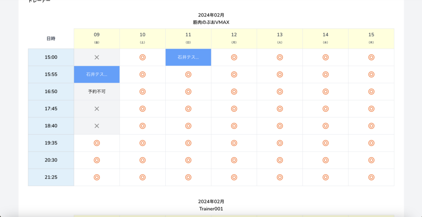Click the 予約不可 cell at 16:50
The width and height of the screenshot is (422, 217).
pos(97,91)
